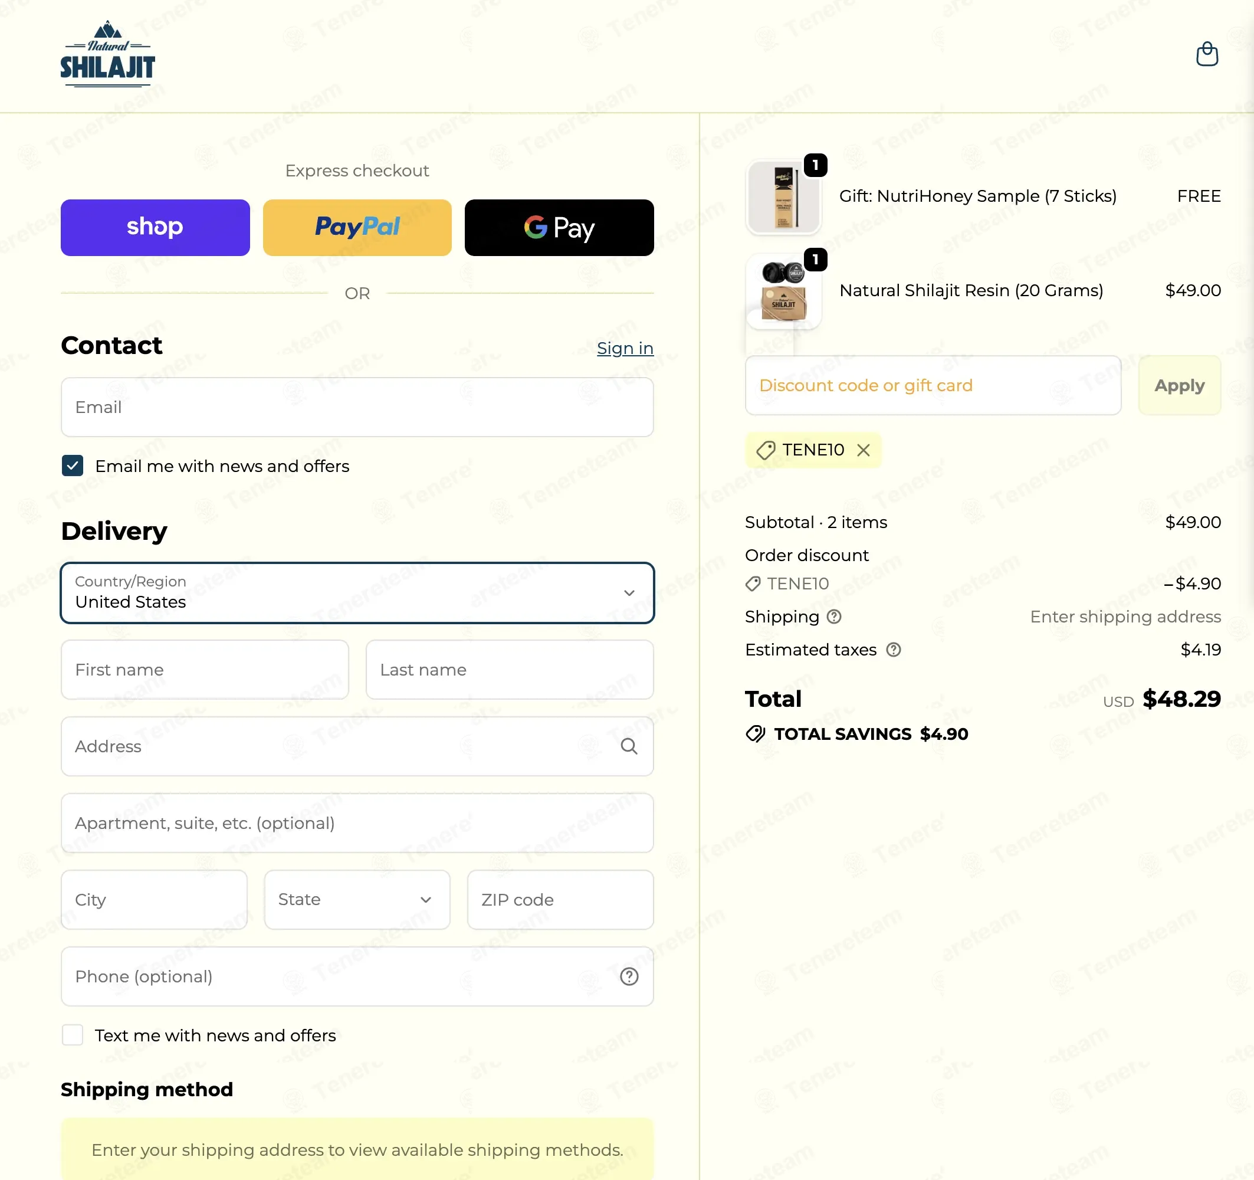The width and height of the screenshot is (1254, 1180).
Task: Click the Natural Shilajit logo
Action: [x=108, y=54]
